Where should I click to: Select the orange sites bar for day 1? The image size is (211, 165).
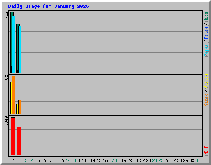[14, 95]
